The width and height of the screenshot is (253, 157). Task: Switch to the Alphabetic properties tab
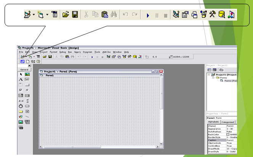[213, 122]
